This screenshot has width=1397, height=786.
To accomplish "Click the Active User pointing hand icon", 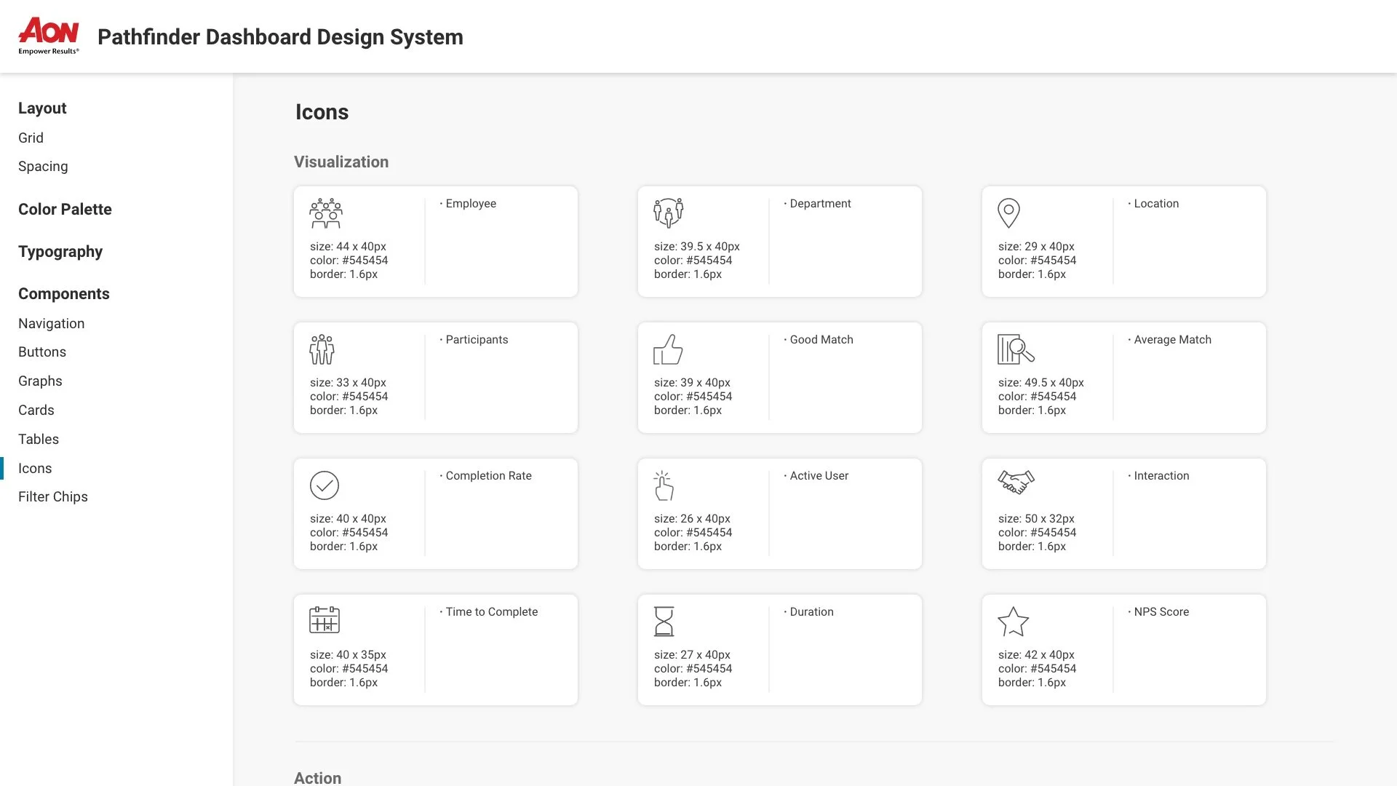I will tap(664, 485).
